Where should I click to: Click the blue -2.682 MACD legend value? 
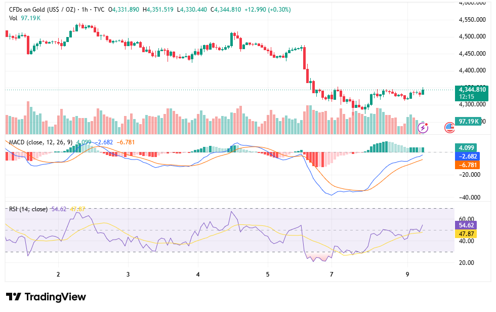click(104, 142)
